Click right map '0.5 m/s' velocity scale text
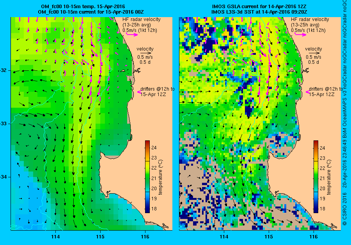Image resolution: width=351 pixels, height=245 pixels. click(314, 57)
